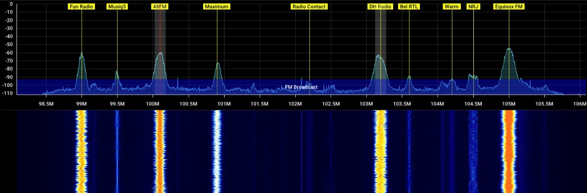Click the 104.5M frequency axis label
The height and width of the screenshot is (193, 587).
pyautogui.click(x=473, y=104)
